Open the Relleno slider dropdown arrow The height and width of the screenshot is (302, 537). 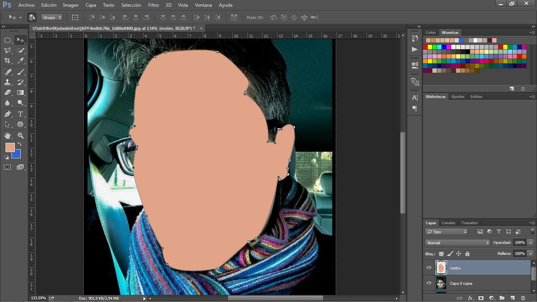tap(531, 254)
